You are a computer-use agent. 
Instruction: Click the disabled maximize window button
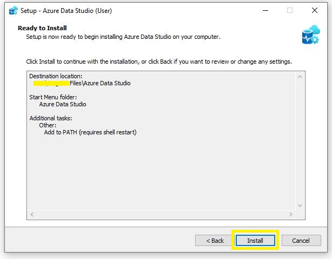pyautogui.click(x=290, y=10)
